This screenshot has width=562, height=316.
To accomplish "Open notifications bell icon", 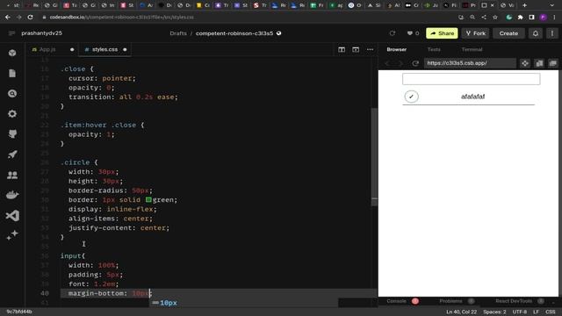I will pyautogui.click(x=535, y=33).
